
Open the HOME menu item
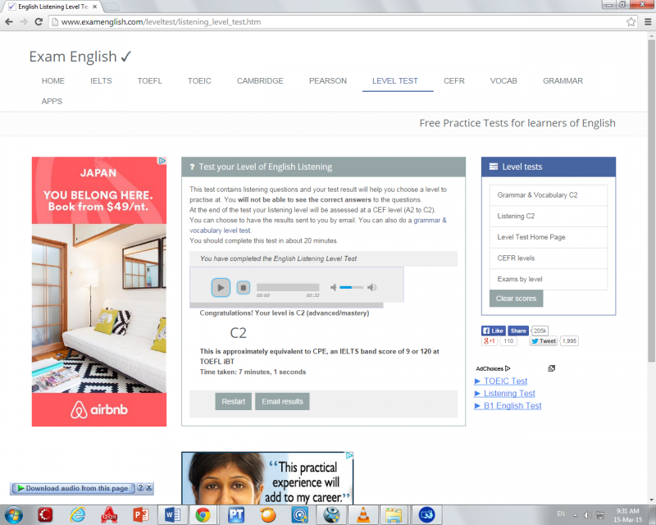[x=53, y=81]
